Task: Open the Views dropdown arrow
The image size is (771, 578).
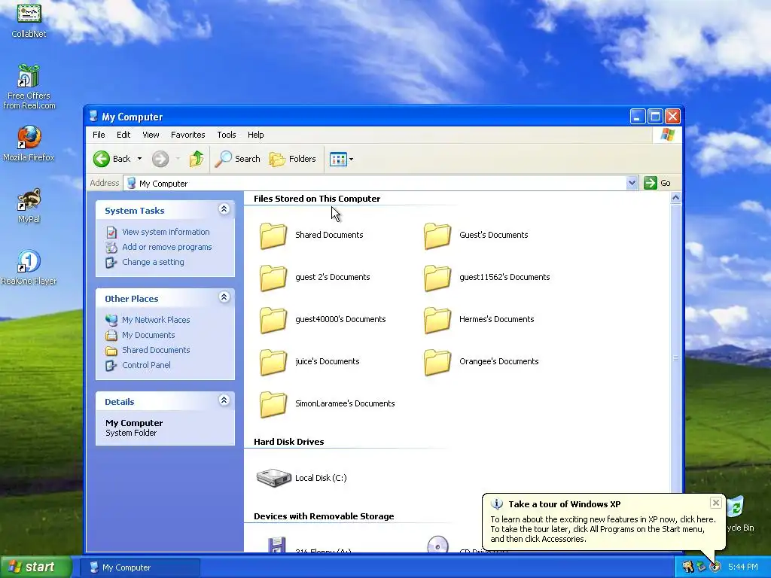Action: click(351, 160)
